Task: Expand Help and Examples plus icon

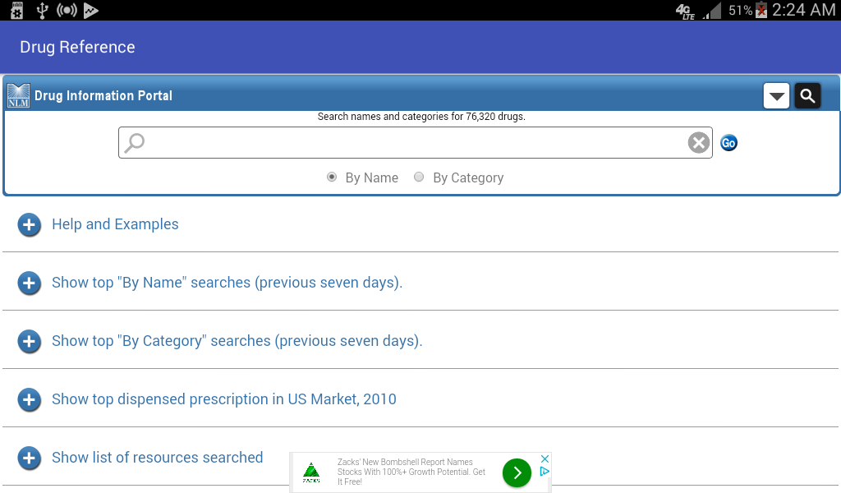Action: (29, 225)
